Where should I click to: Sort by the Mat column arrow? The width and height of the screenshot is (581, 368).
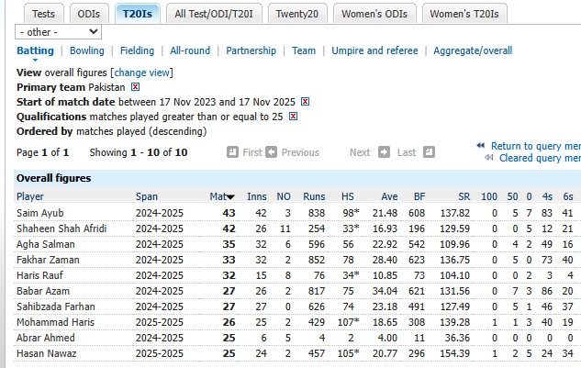[229, 196]
